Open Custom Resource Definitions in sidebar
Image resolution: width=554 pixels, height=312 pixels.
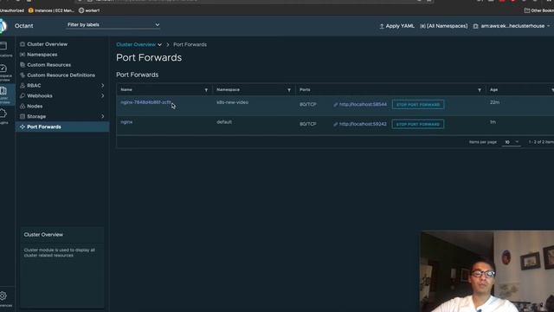61,75
